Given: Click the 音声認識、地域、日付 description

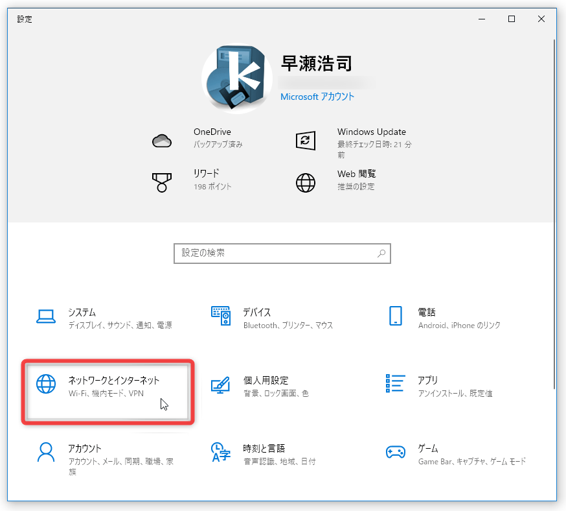Looking at the screenshot, I should click(279, 462).
